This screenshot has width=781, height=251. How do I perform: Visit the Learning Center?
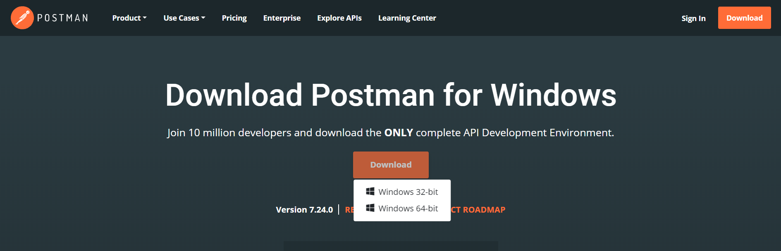[x=407, y=18]
